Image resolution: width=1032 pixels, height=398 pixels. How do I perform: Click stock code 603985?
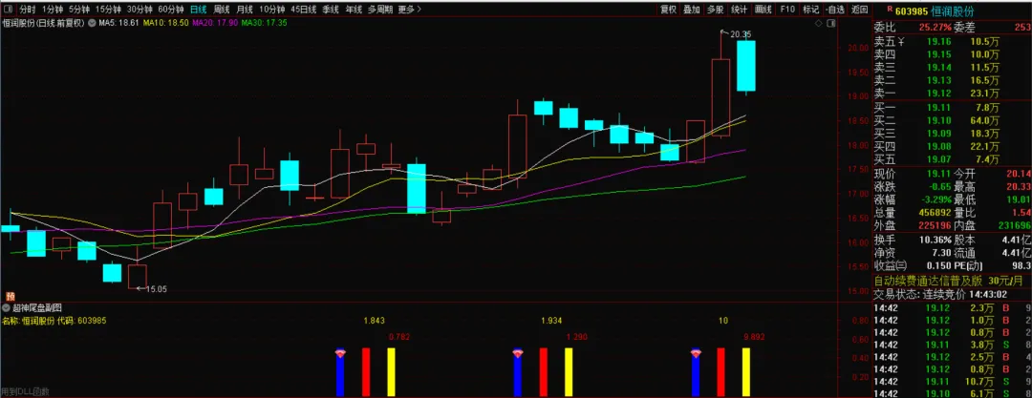pos(913,10)
